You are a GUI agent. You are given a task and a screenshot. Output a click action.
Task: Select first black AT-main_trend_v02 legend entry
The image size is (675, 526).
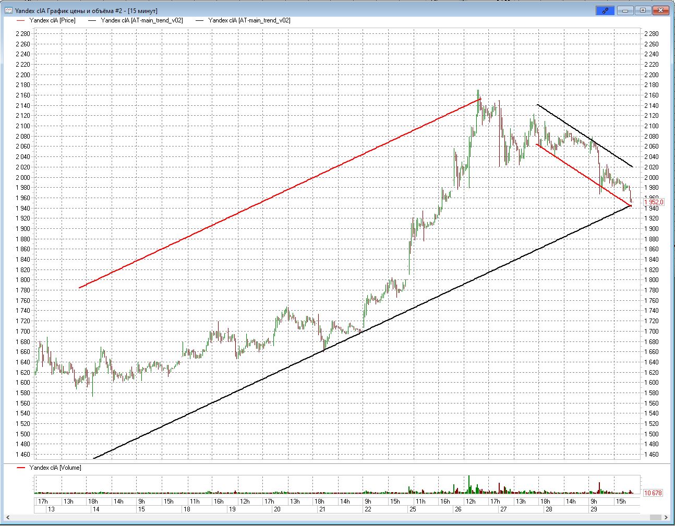tap(141, 20)
